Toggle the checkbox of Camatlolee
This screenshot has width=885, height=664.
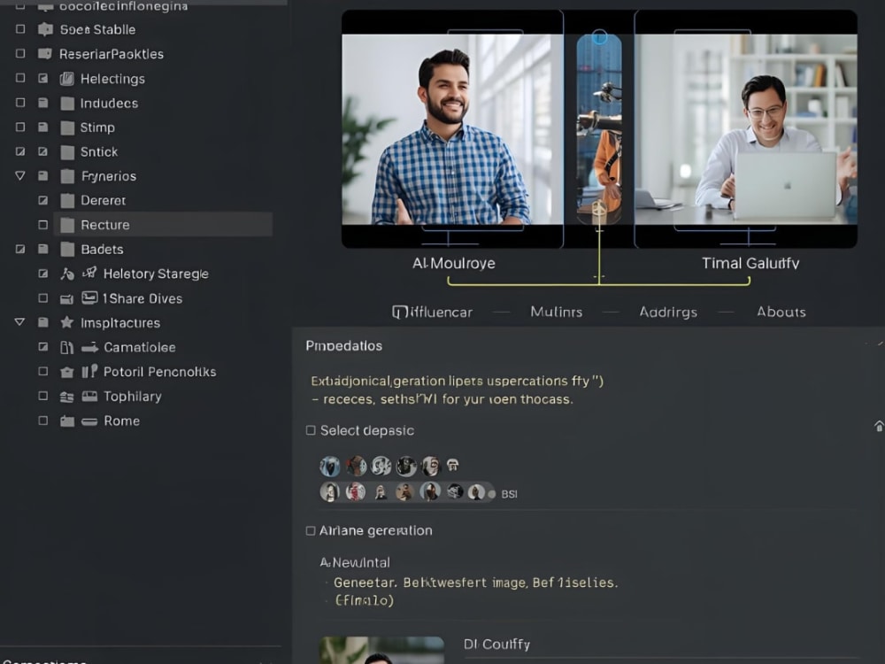tap(42, 347)
